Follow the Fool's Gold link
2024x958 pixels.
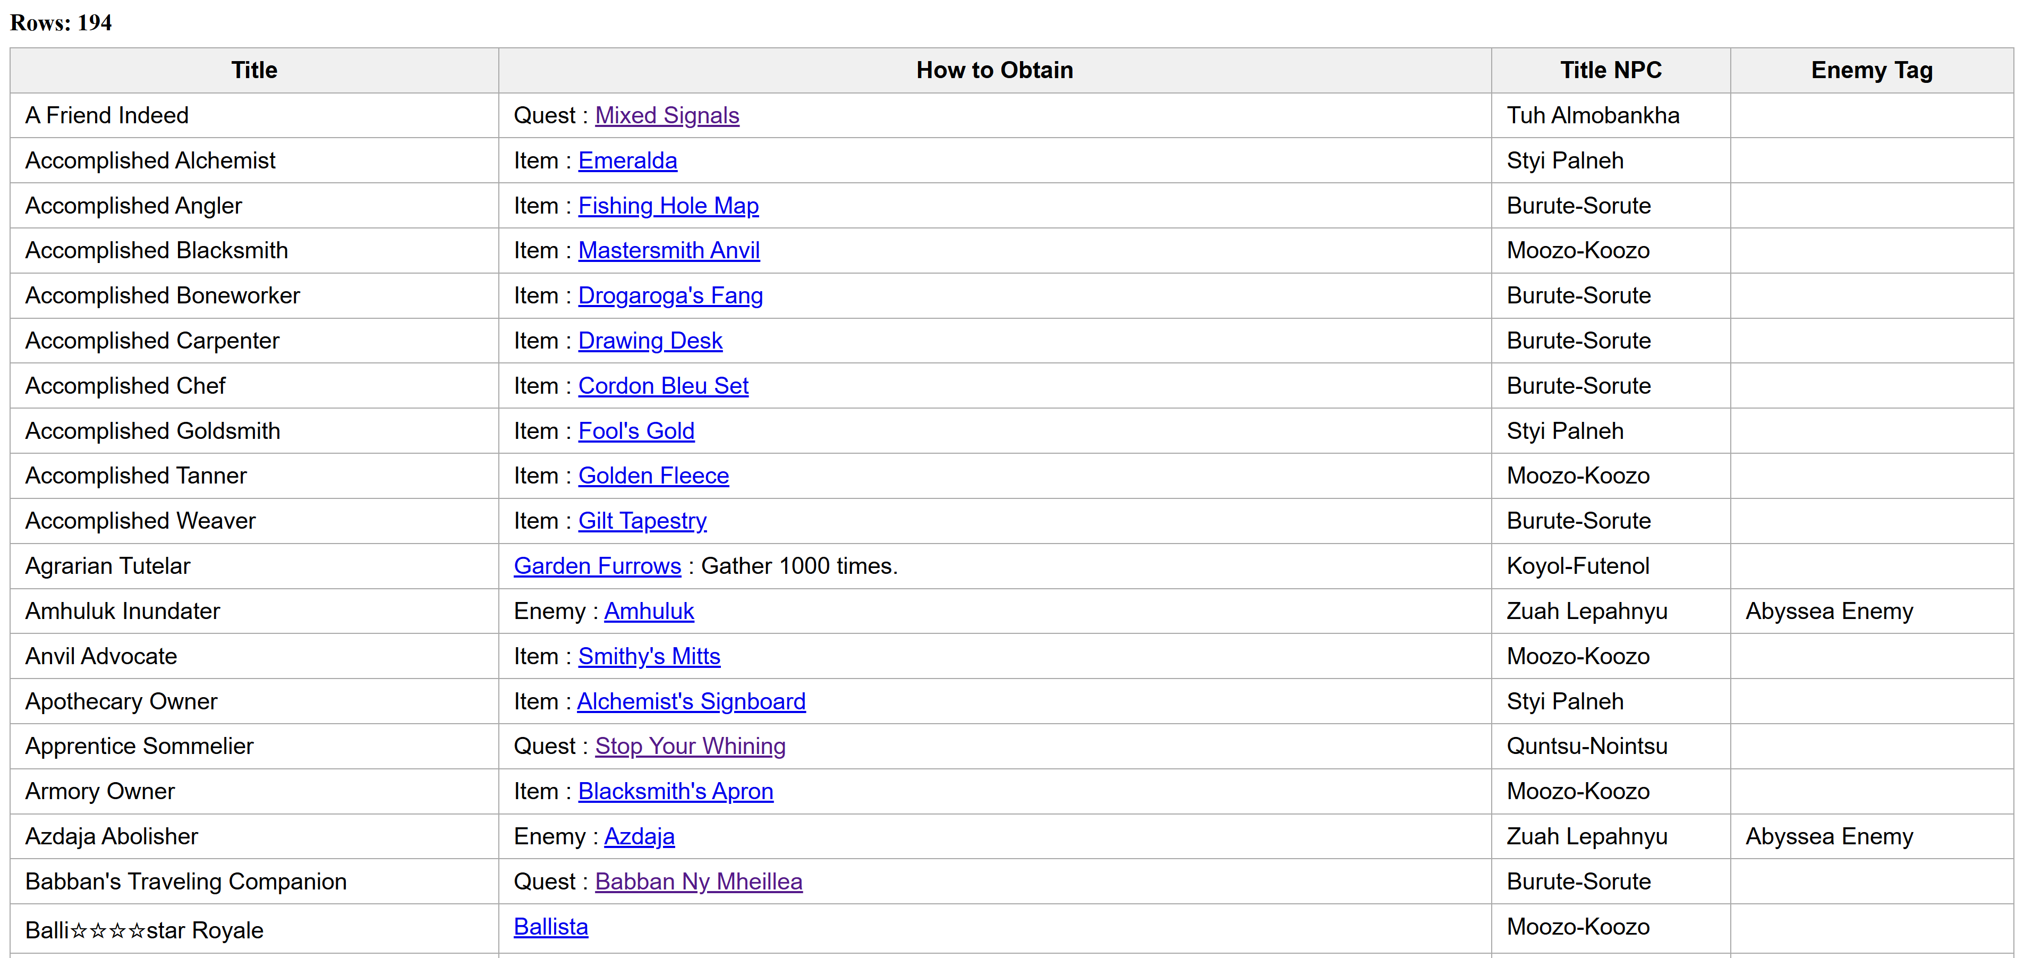pos(636,431)
